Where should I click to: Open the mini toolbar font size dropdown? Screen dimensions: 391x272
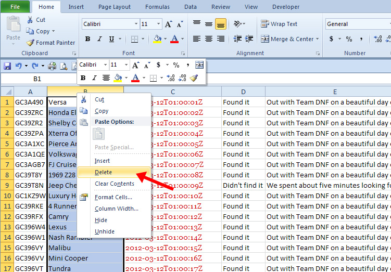[x=126, y=65]
